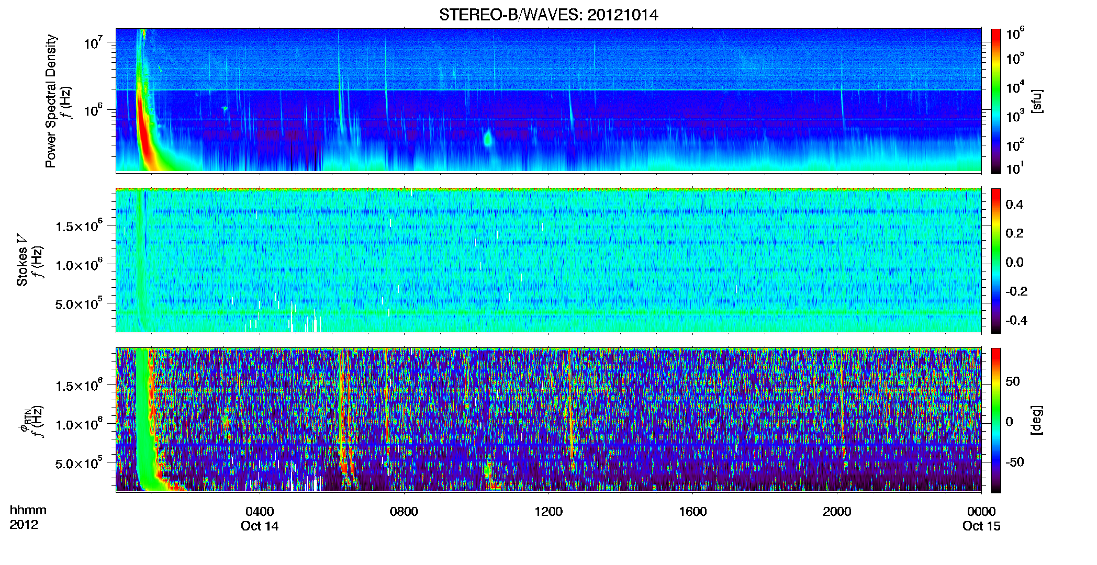Click inside the Stokes V spectrogram panel
The width and height of the screenshot is (1097, 565).
(548, 260)
